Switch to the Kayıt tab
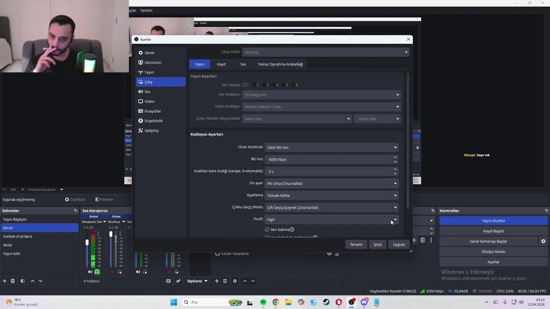 [x=221, y=64]
